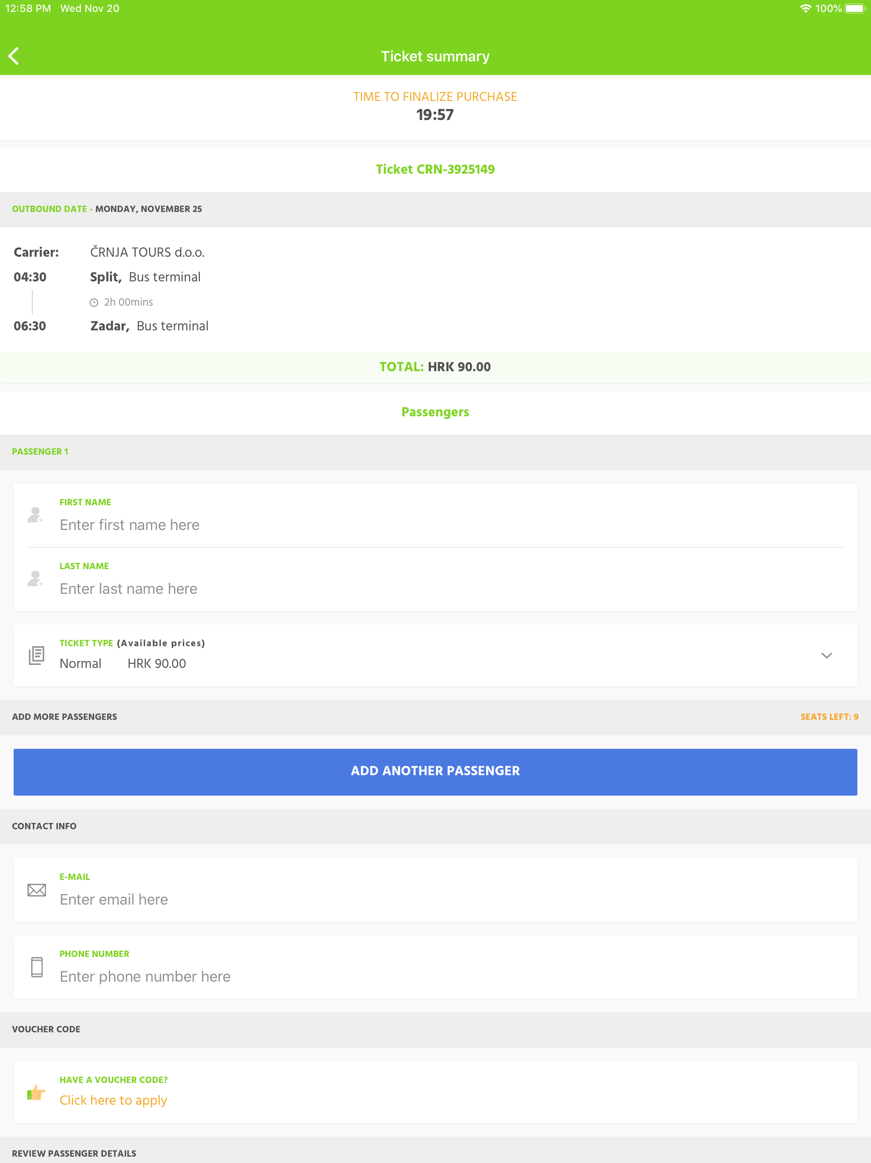The width and height of the screenshot is (871, 1163).
Task: Click here to apply voucher link
Action: coord(114,1100)
